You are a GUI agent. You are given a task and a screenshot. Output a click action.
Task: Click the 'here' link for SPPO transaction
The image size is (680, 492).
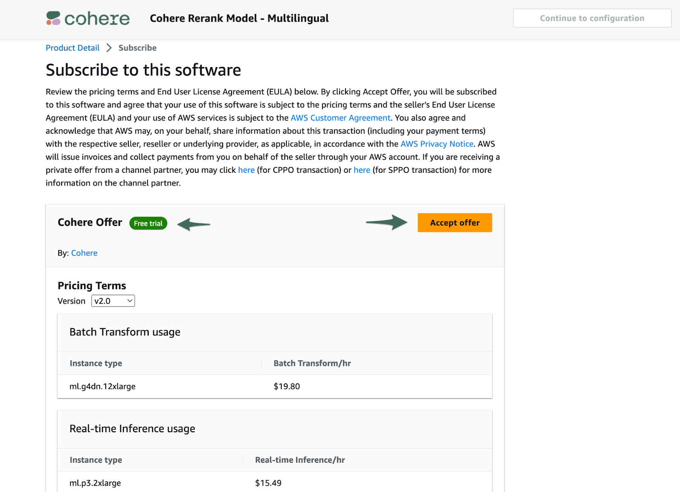click(x=362, y=170)
